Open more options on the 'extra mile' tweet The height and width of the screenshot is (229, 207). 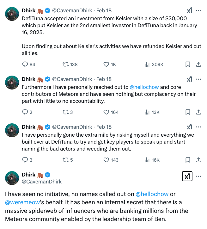[198, 127]
